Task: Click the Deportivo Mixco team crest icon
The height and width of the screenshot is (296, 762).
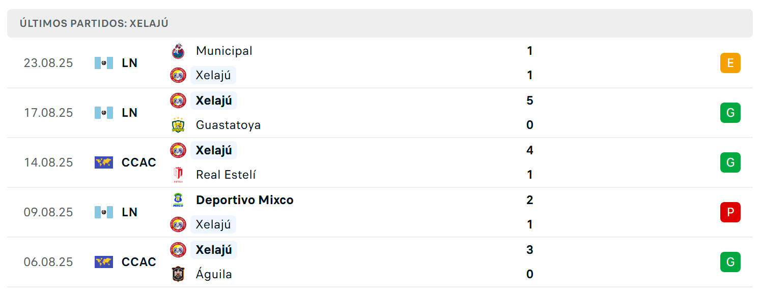Action: click(x=178, y=200)
